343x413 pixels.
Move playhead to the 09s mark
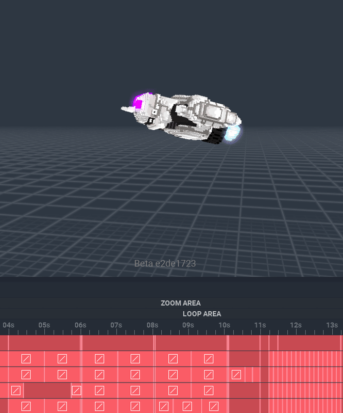[x=188, y=325]
